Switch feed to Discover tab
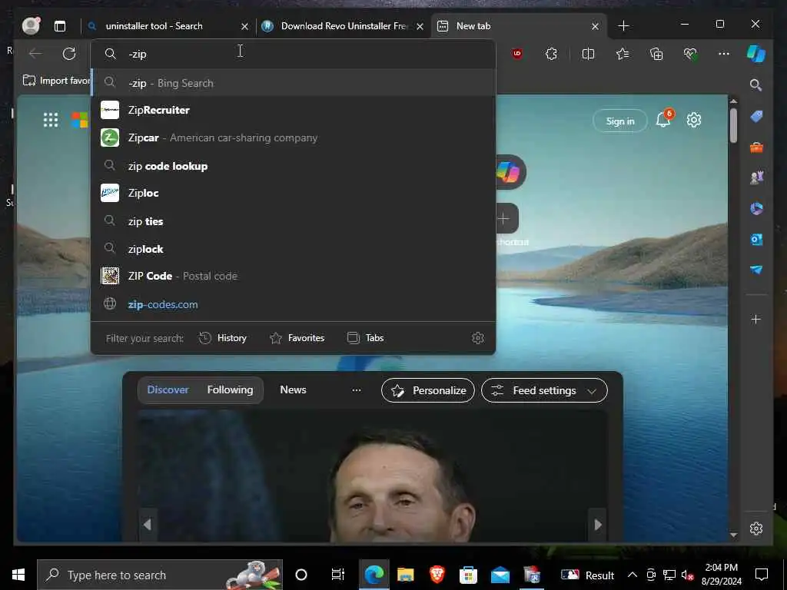This screenshot has width=787, height=590. [168, 389]
